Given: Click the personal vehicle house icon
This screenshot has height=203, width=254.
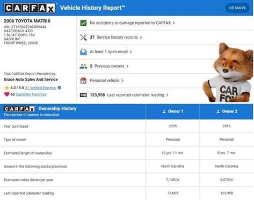Looking at the screenshot, I should (83, 81).
